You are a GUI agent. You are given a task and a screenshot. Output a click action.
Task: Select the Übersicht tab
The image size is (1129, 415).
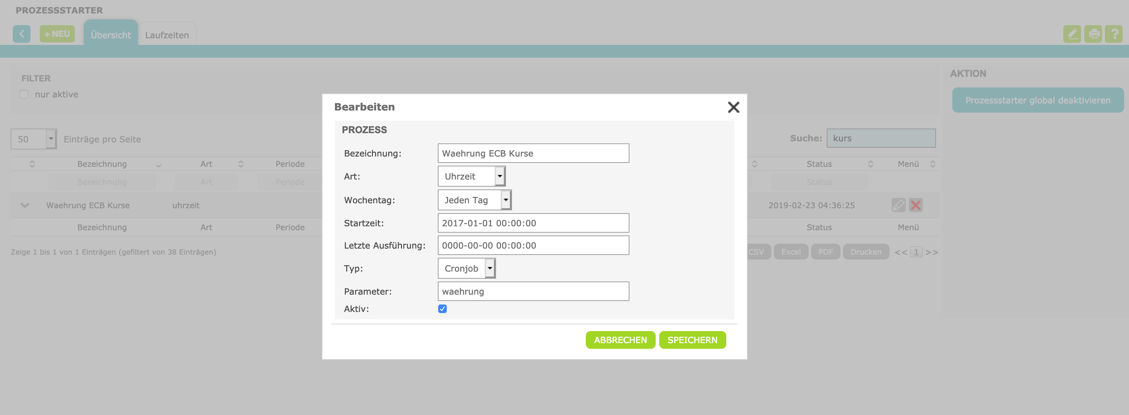click(110, 35)
